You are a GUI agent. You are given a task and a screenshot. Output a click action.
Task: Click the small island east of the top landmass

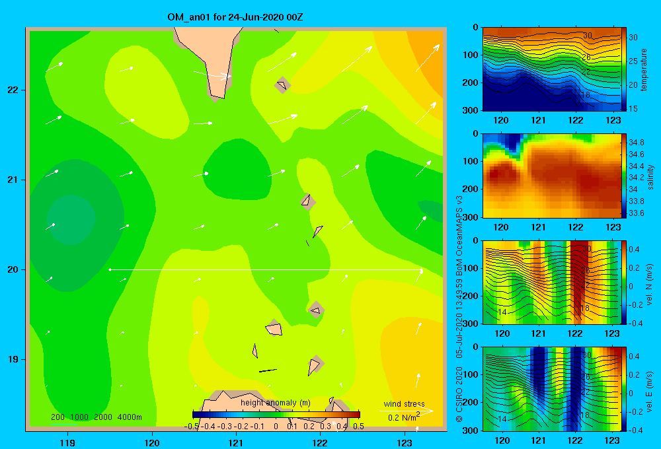282,85
